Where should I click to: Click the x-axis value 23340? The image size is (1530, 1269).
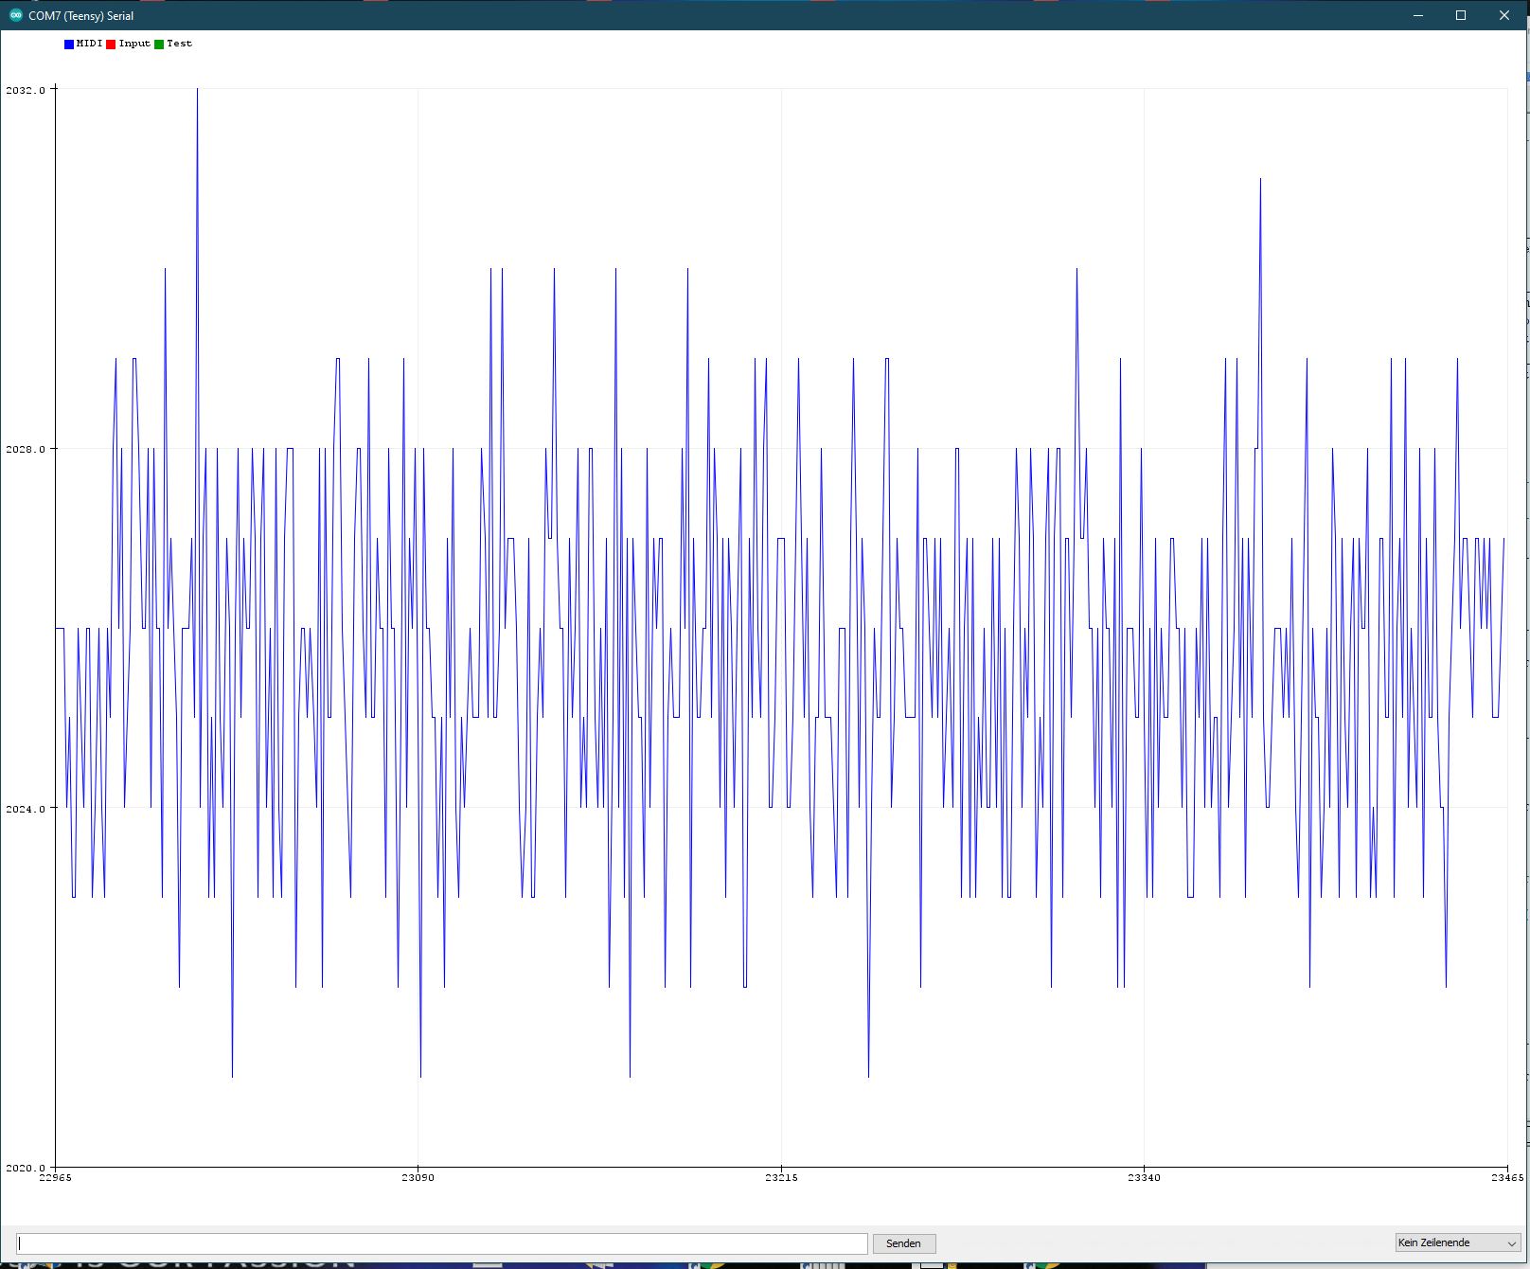[1144, 1178]
